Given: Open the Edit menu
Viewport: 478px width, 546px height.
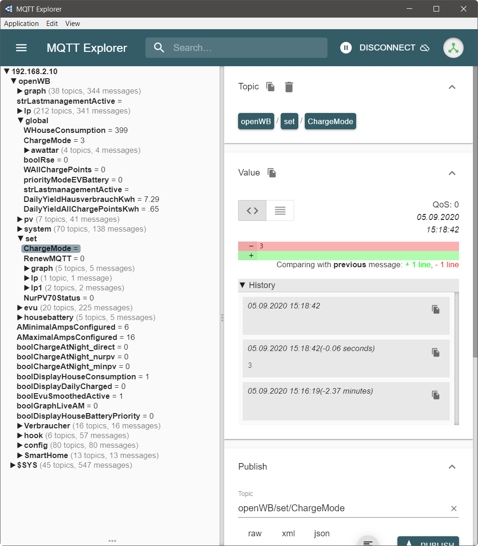Looking at the screenshot, I should [52, 23].
